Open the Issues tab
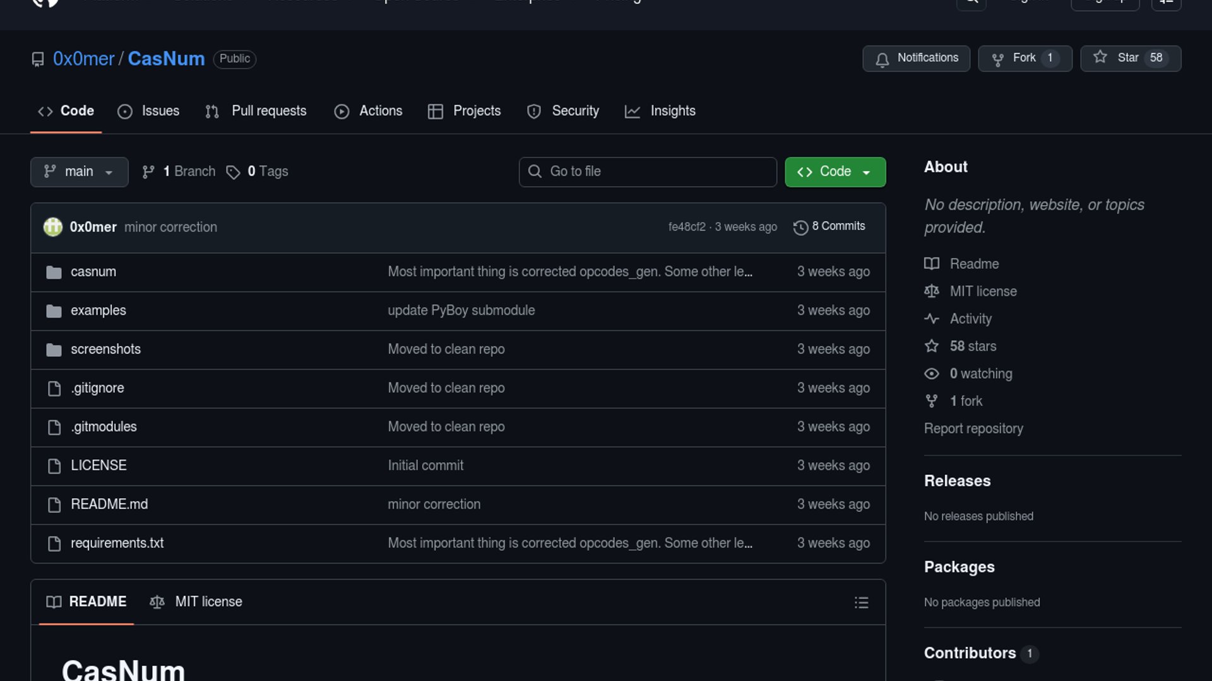The image size is (1212, 681). coord(149,111)
